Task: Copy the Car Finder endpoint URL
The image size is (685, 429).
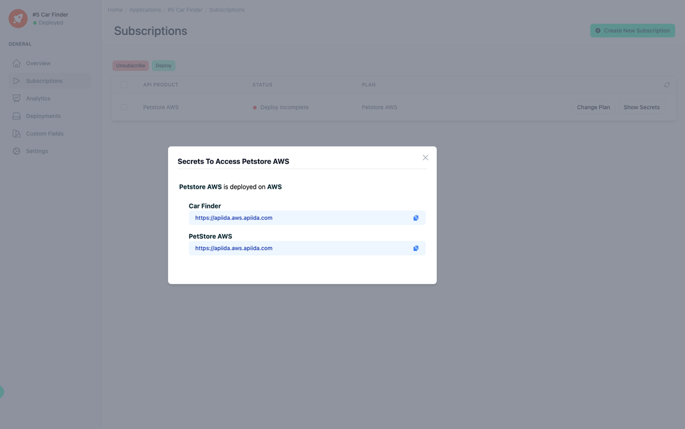Action: pyautogui.click(x=416, y=217)
